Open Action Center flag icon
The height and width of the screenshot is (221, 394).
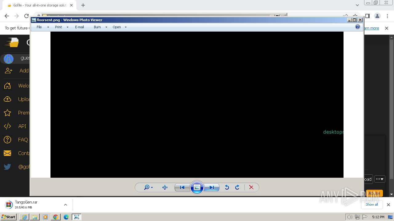point(365,217)
